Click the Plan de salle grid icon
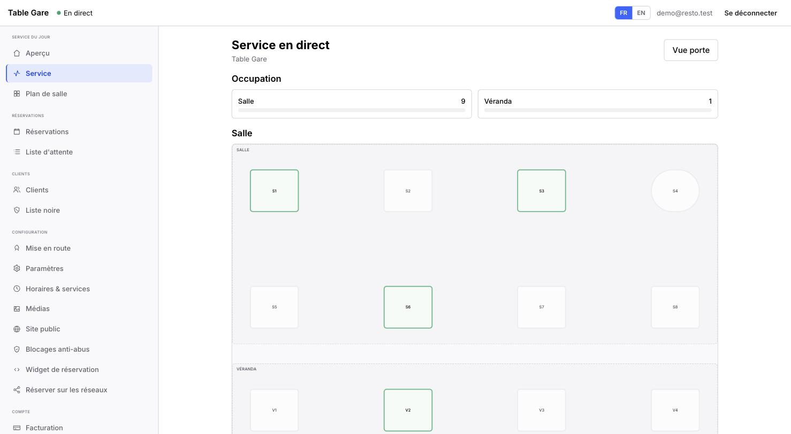Image resolution: width=791 pixels, height=434 pixels. pos(17,94)
